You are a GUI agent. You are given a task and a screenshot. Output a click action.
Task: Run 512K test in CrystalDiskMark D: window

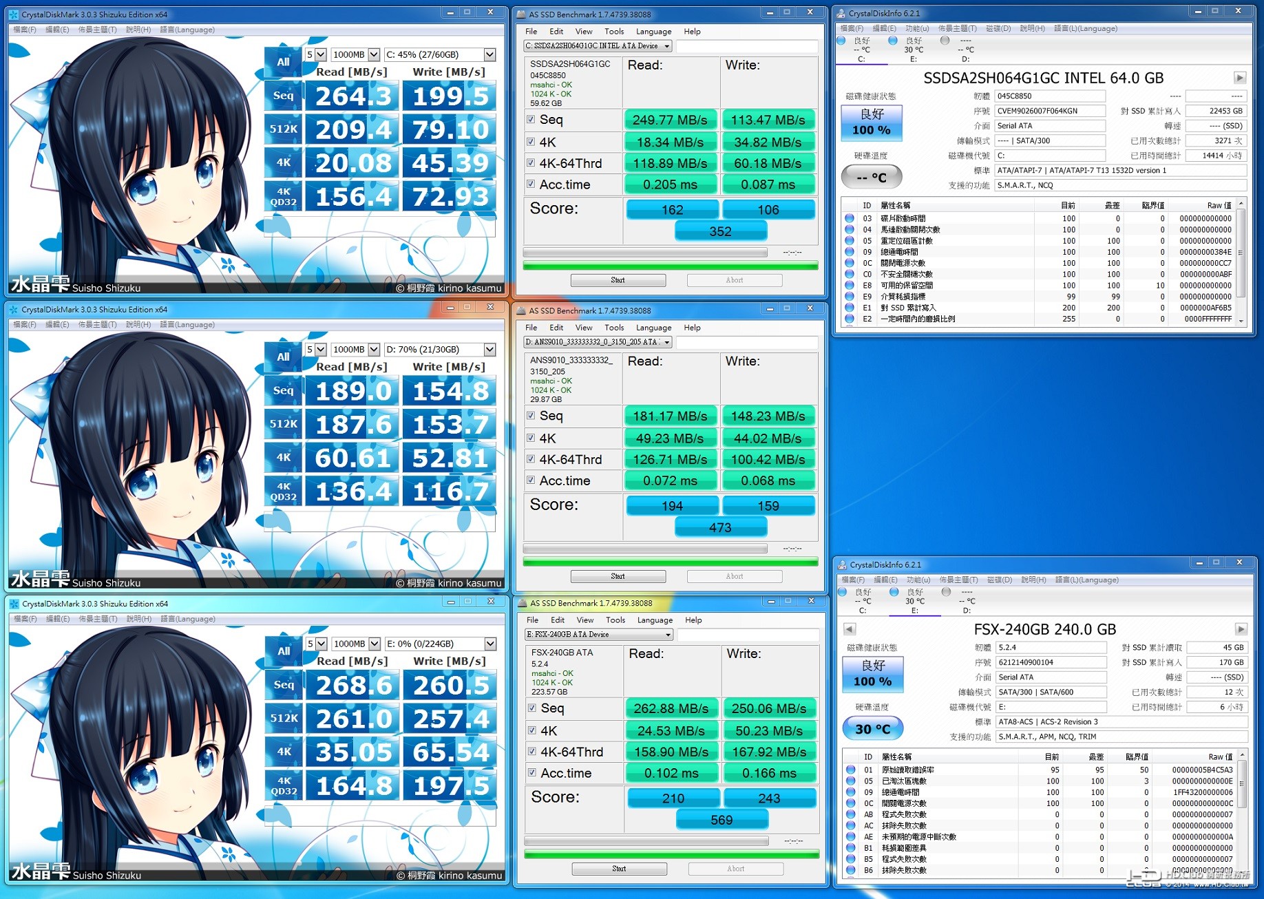coord(283,424)
